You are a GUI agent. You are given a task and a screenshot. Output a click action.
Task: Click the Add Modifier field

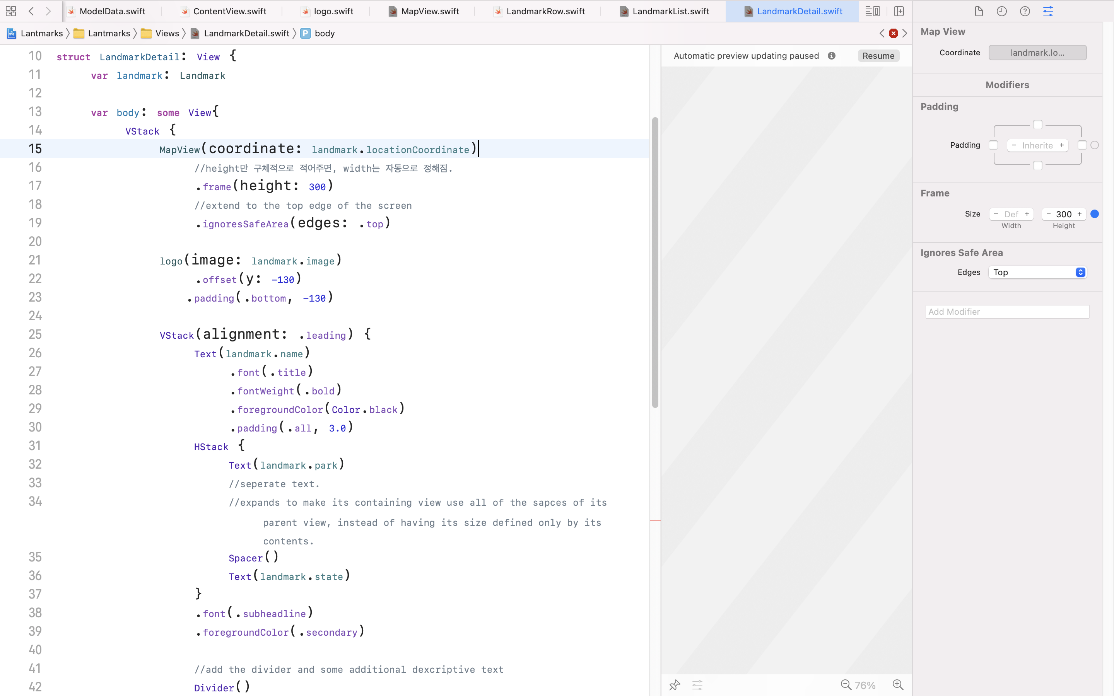(x=1007, y=312)
